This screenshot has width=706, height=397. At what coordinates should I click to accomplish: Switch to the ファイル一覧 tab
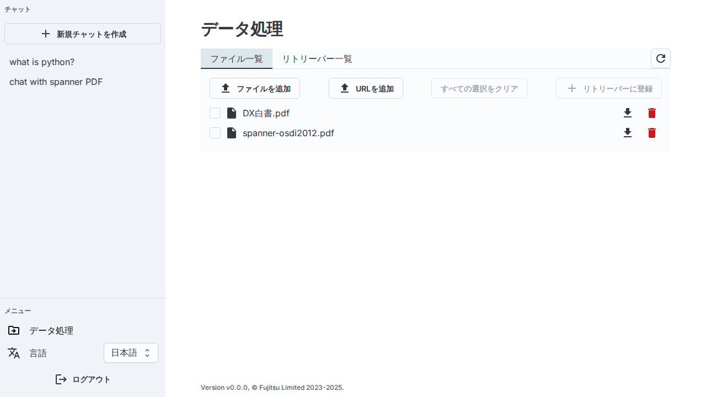pyautogui.click(x=237, y=58)
